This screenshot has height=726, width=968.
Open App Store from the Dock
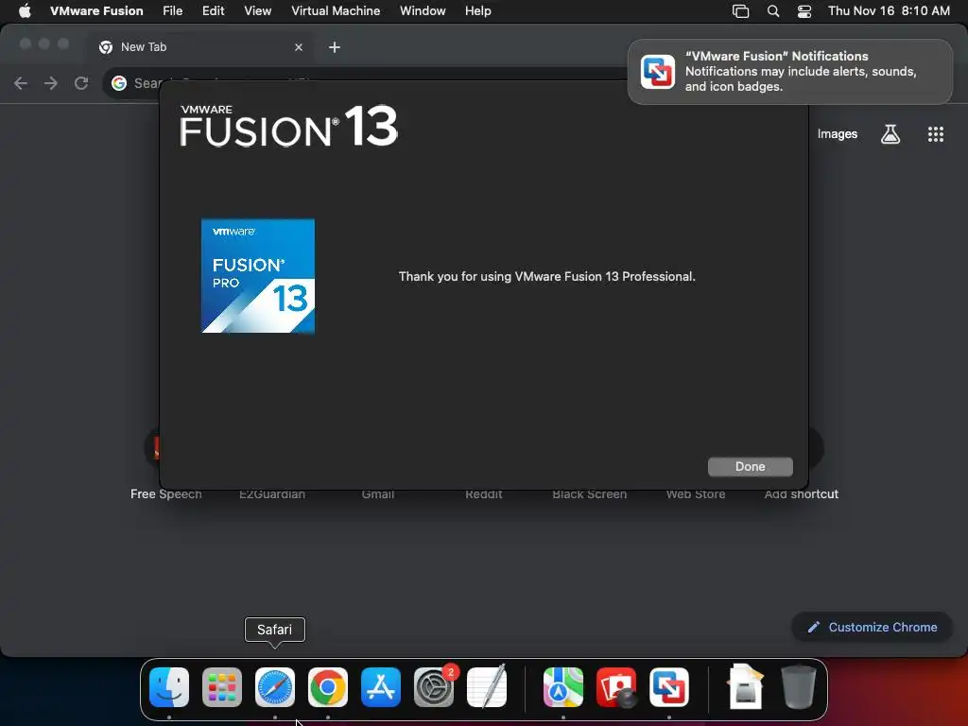click(381, 687)
